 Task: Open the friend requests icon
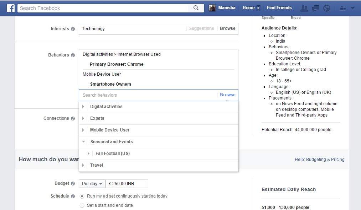[x=304, y=8]
